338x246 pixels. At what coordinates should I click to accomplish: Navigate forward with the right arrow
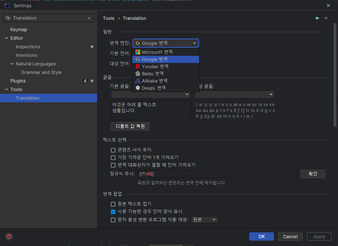coord(326,18)
